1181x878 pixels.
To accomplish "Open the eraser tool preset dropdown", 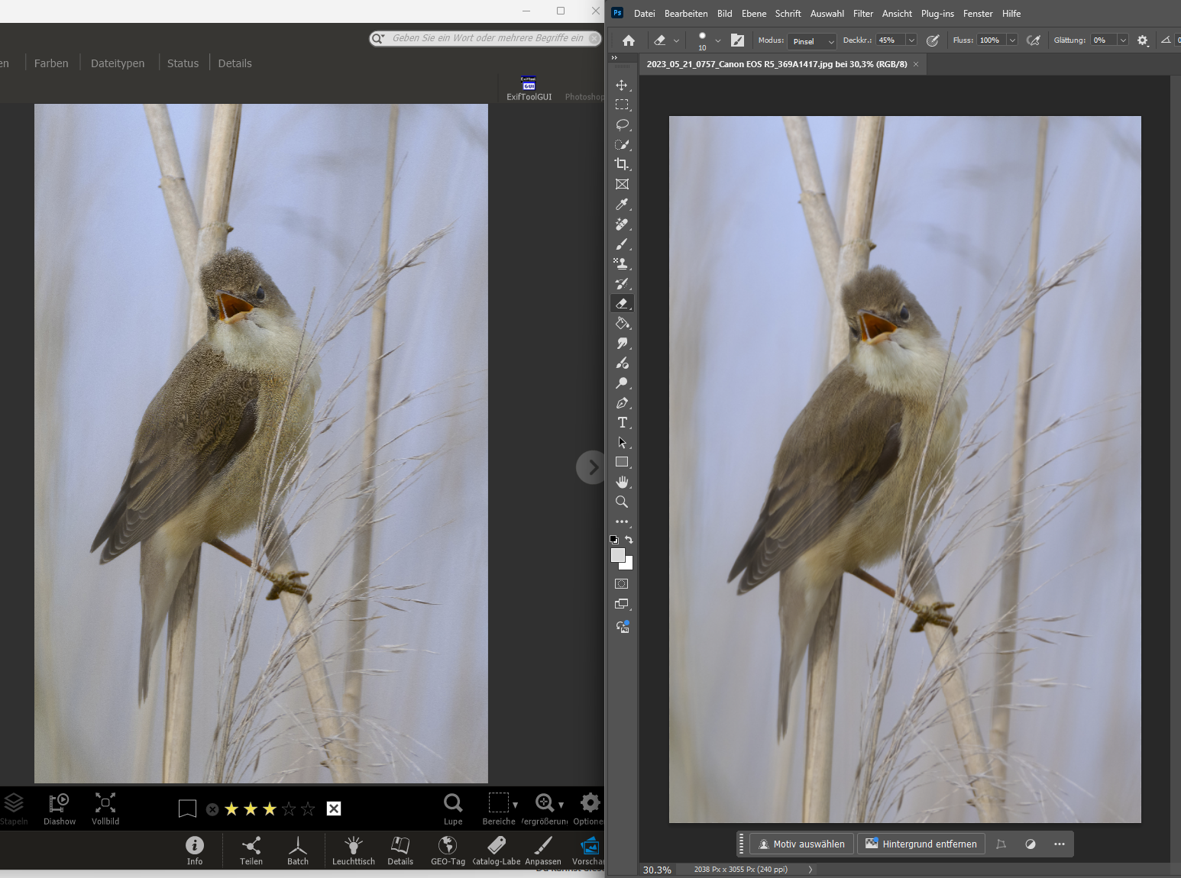I will tap(676, 41).
